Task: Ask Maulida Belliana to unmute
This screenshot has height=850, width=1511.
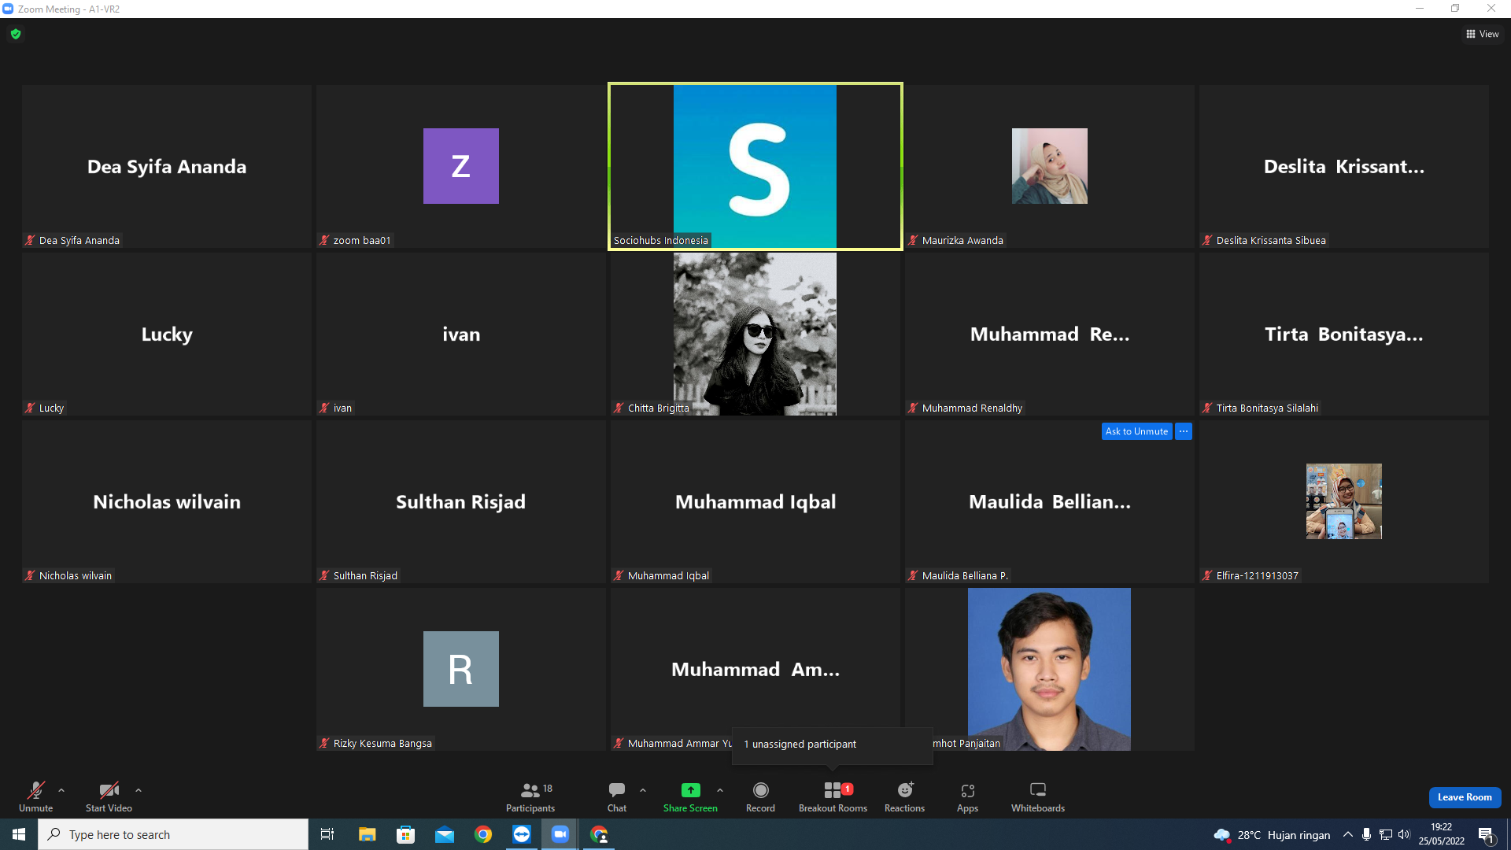Action: (x=1136, y=431)
